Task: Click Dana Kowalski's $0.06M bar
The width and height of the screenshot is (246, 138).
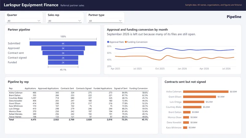Action: click(186, 122)
